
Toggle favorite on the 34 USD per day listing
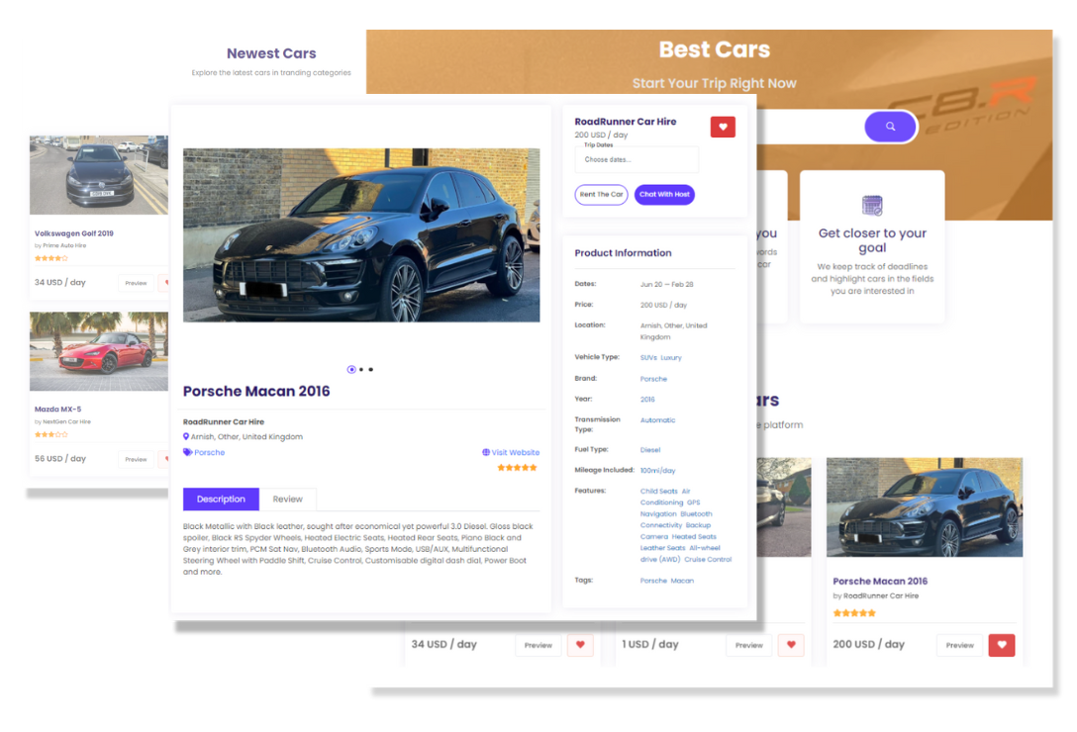(580, 645)
